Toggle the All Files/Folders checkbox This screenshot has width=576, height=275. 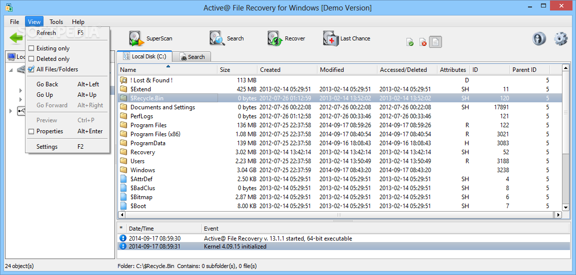(x=31, y=69)
